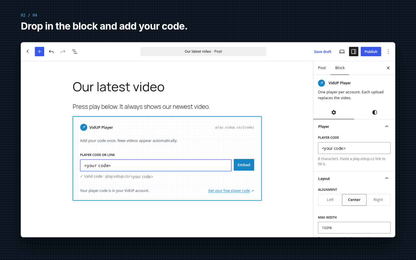Toggle the settings sidebar panel
Viewport: 416px width, 260px height.
tap(354, 51)
